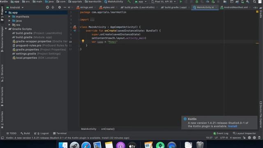Click the yellow lightbulb intention icon

[x=83, y=41]
